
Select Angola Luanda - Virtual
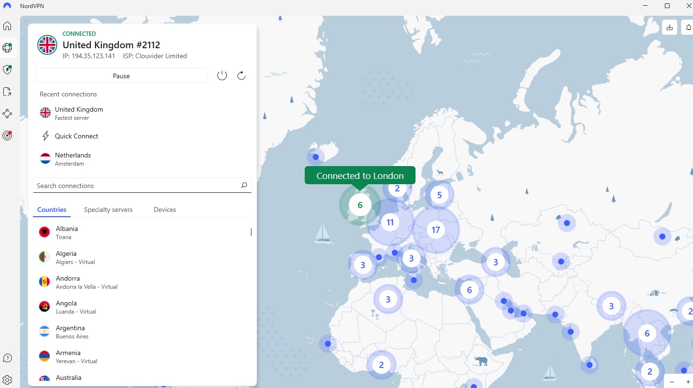pyautogui.click(x=142, y=307)
